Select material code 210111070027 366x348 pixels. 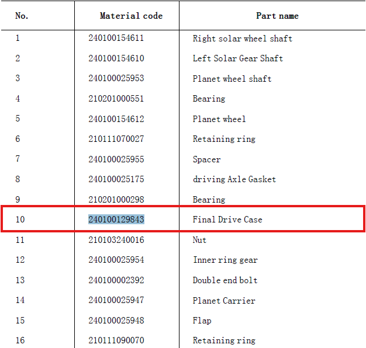pos(116,139)
